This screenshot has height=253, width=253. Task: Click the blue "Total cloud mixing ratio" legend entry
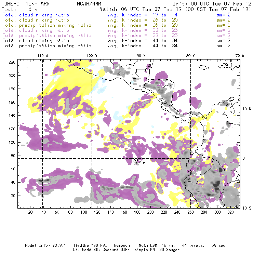click(x=36, y=15)
